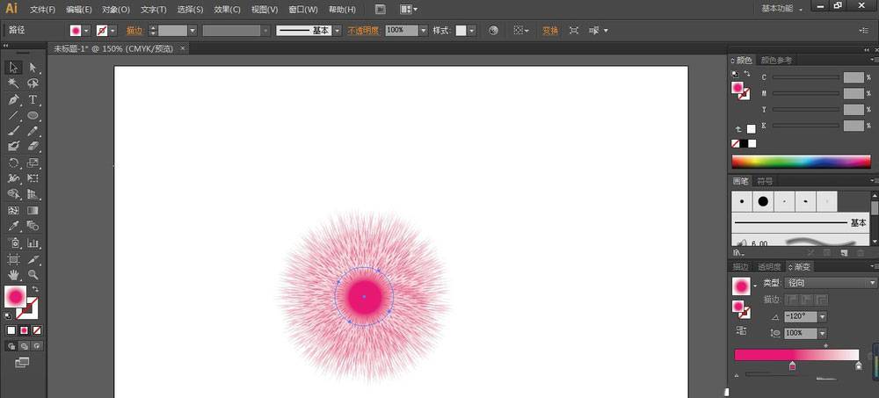The height and width of the screenshot is (398, 879).
Task: Select the Type tool in toolbox
Action: [x=33, y=99]
